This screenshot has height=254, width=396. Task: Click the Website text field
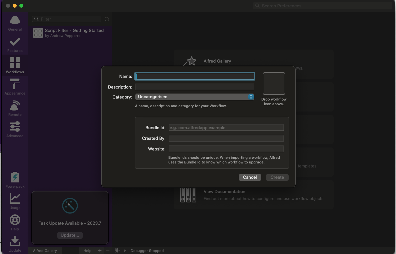(226, 148)
